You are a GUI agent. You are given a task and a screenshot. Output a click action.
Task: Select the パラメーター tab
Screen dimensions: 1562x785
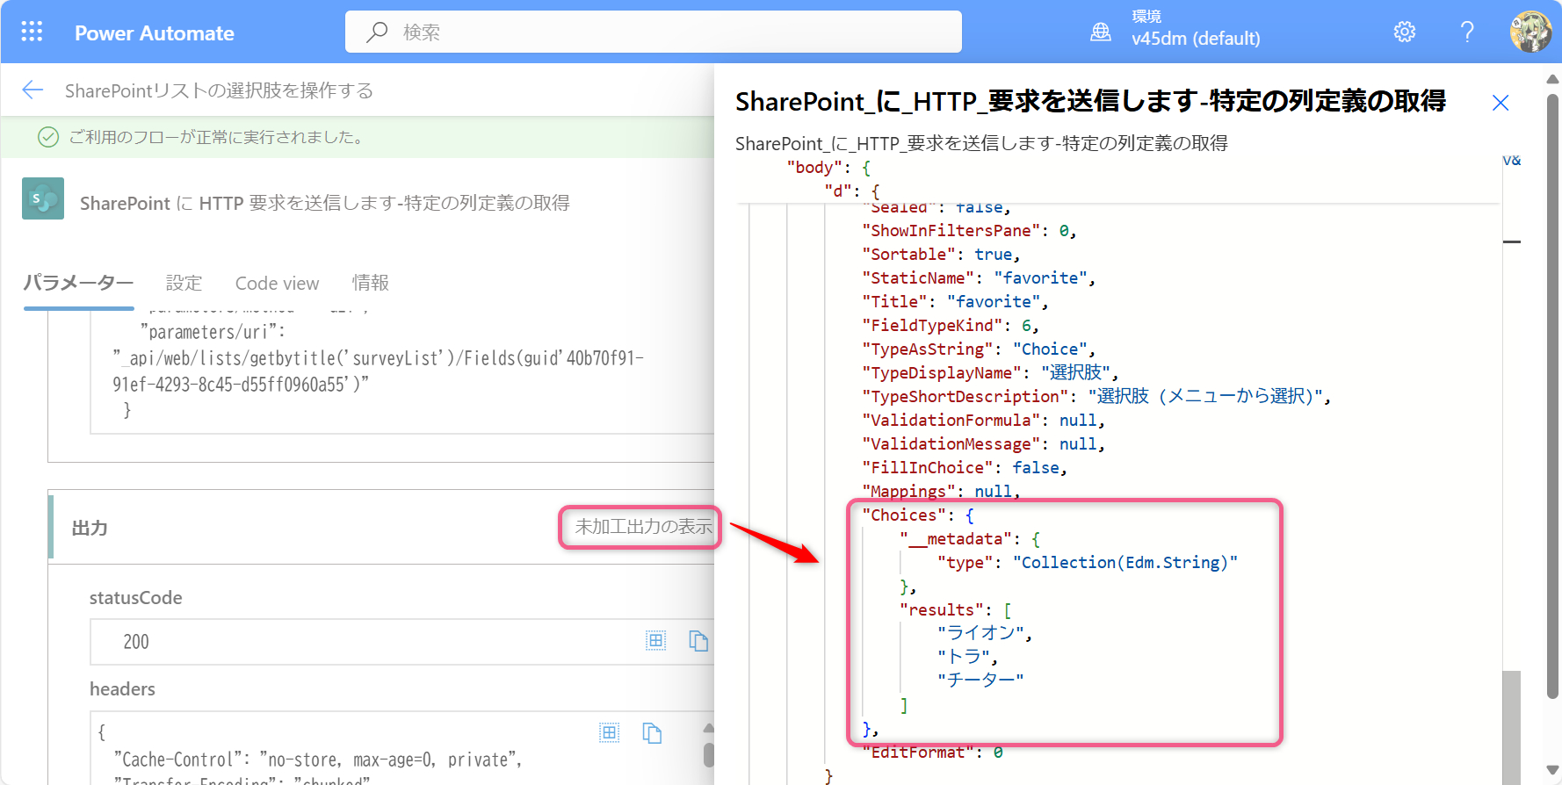pos(78,283)
